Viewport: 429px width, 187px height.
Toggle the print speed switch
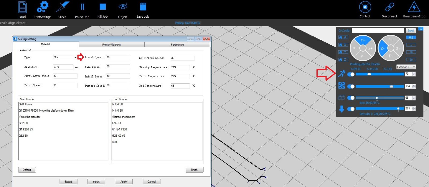point(351,74)
